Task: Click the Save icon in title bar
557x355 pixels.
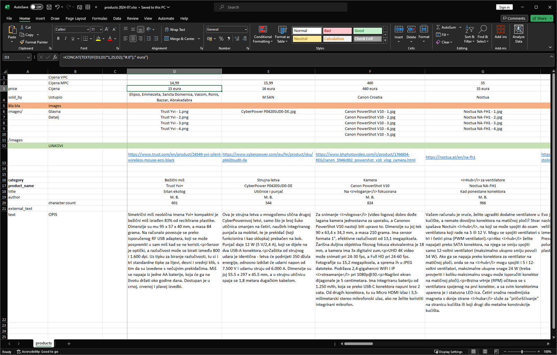Action: point(49,7)
